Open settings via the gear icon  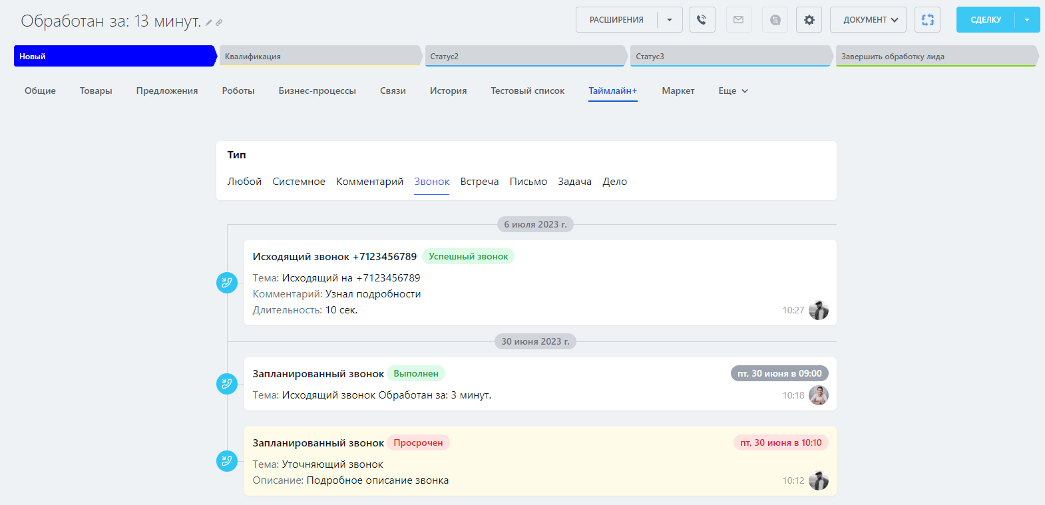pos(809,20)
